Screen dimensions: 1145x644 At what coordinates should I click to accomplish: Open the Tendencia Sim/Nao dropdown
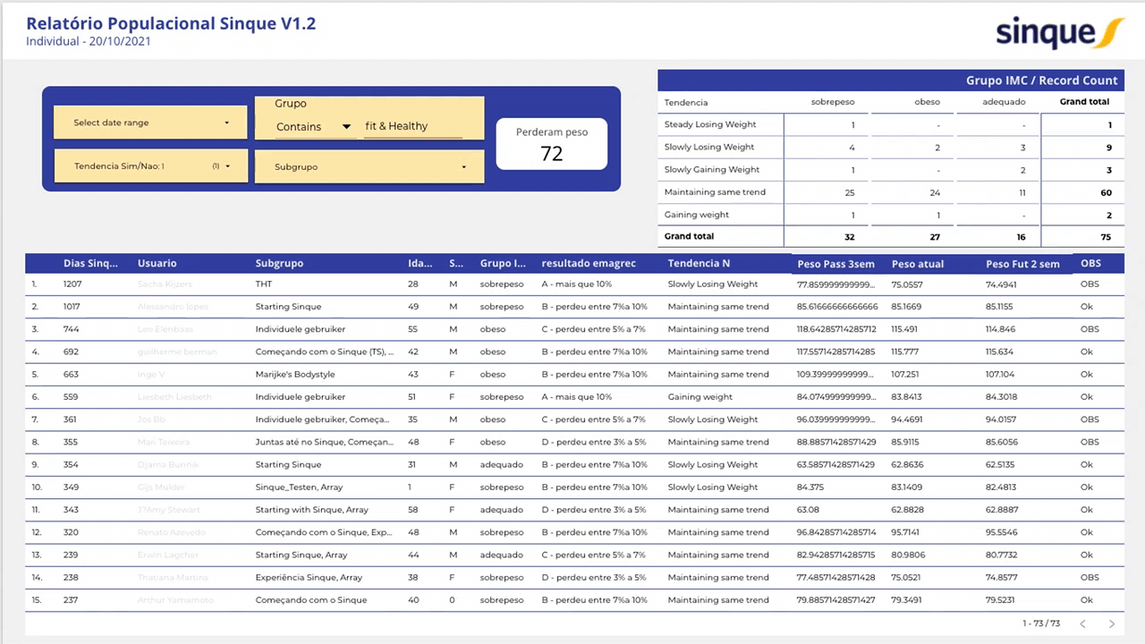click(x=150, y=165)
